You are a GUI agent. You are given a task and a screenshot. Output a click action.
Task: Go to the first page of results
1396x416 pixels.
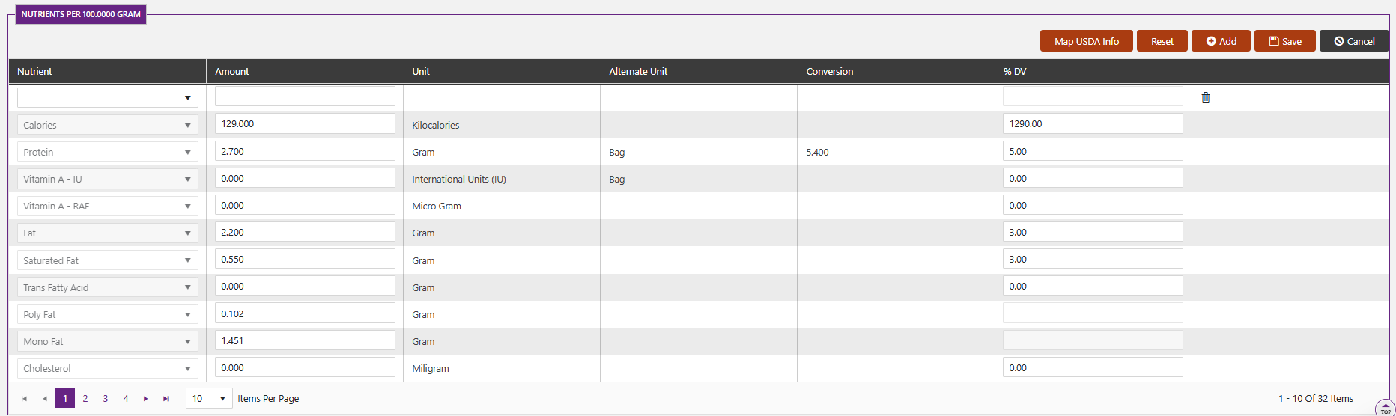pos(25,399)
